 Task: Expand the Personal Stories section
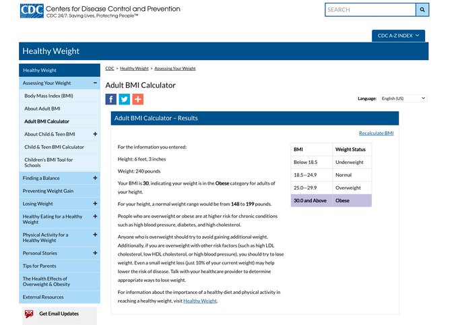[x=95, y=253]
